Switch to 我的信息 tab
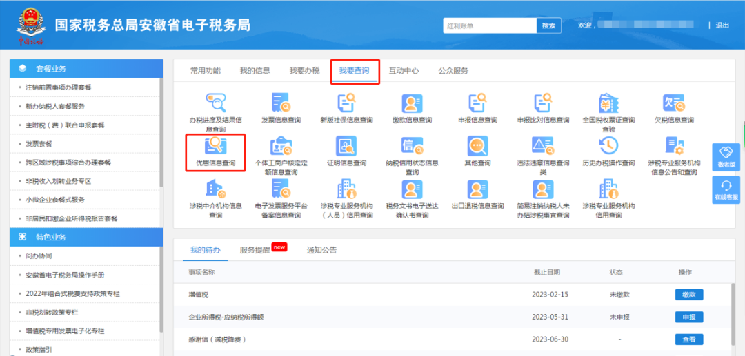 (x=255, y=71)
